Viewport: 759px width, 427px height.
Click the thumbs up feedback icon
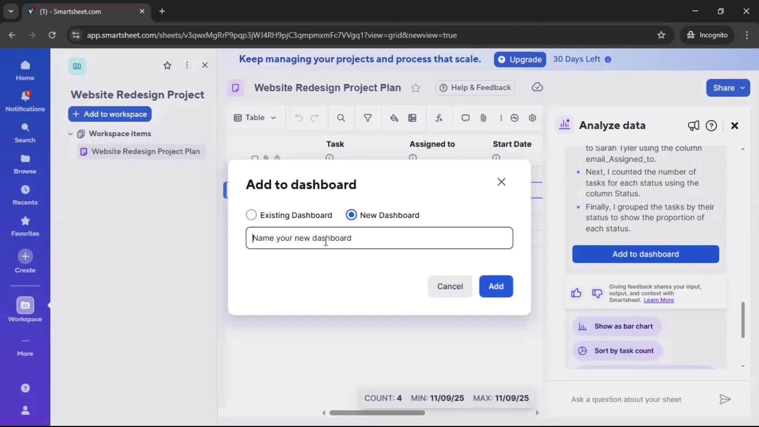click(x=576, y=293)
